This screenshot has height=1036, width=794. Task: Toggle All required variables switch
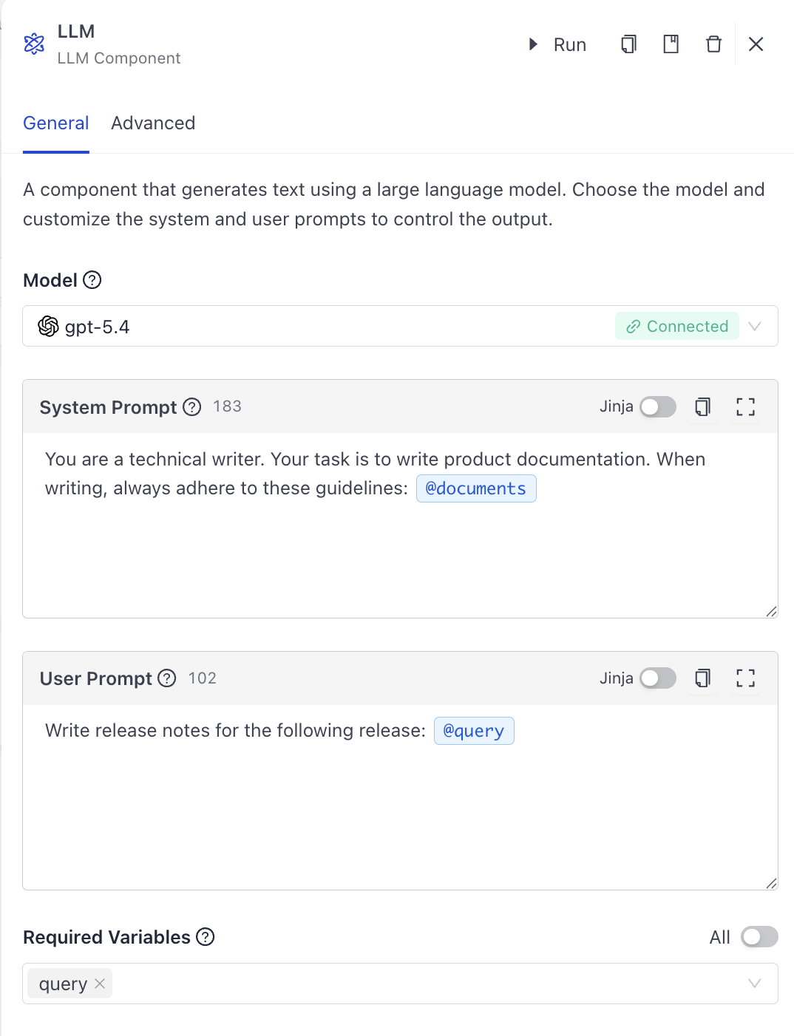click(759, 937)
